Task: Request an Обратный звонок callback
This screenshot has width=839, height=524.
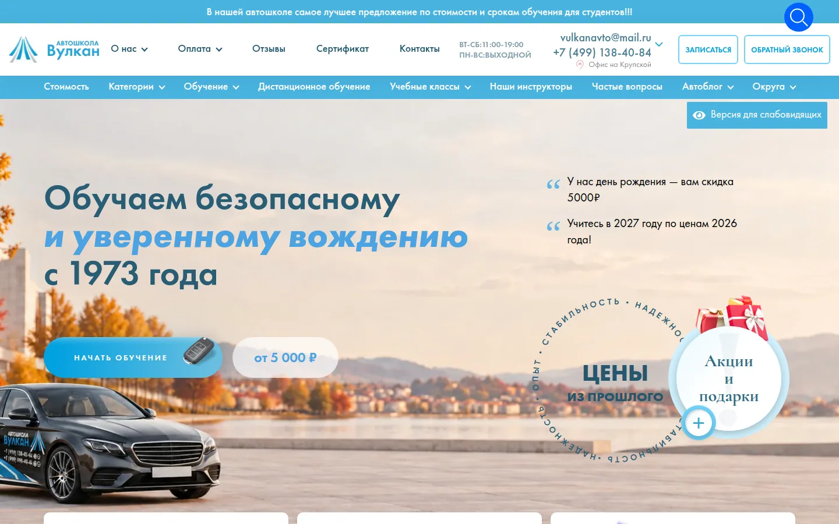Action: click(787, 49)
